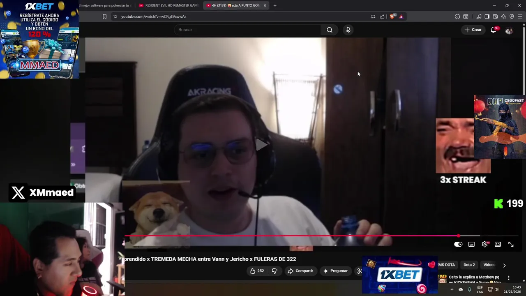Open the VPN shield icon

pos(512,16)
